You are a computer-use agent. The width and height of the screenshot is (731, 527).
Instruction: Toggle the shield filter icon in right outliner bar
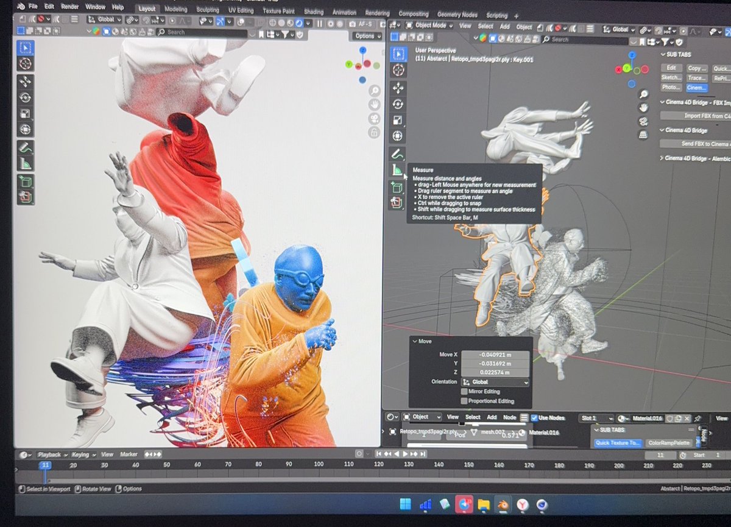[679, 42]
